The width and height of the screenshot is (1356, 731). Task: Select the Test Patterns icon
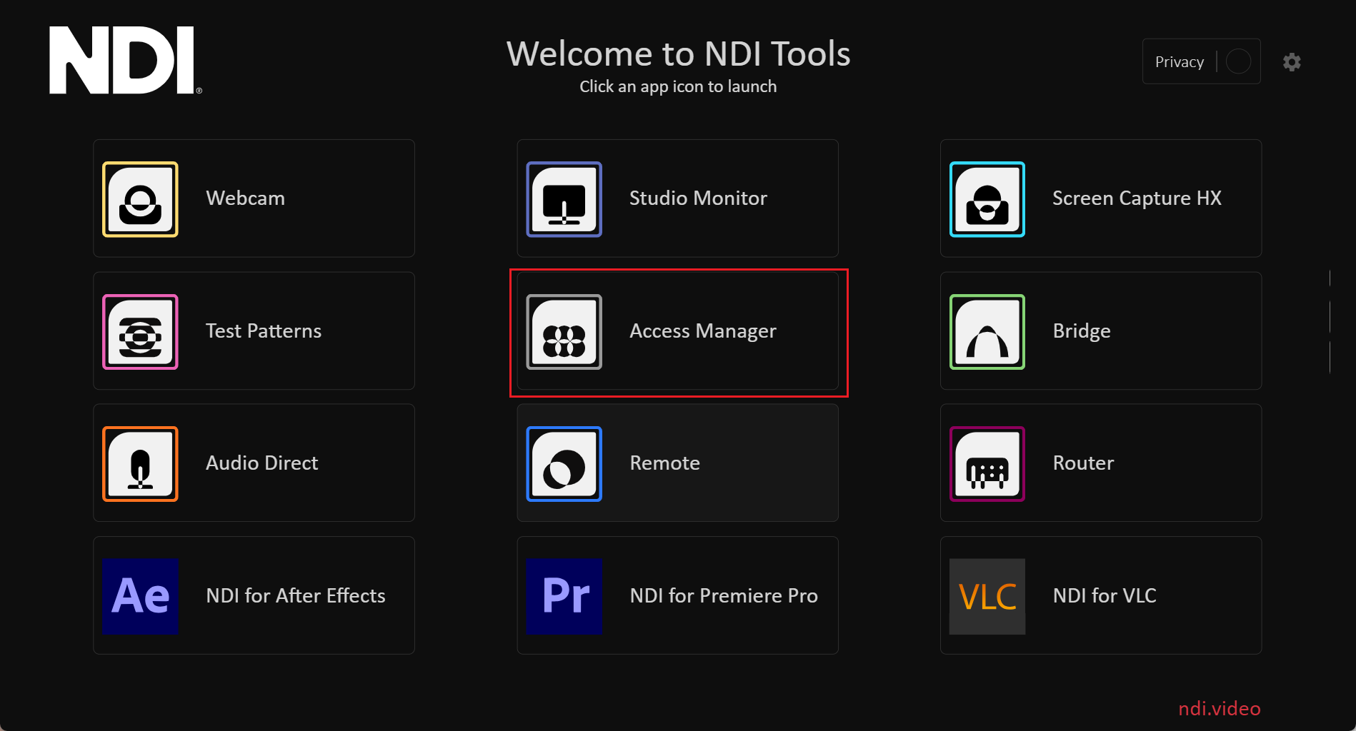click(140, 331)
